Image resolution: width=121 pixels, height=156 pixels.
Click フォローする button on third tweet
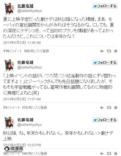point(105,120)
